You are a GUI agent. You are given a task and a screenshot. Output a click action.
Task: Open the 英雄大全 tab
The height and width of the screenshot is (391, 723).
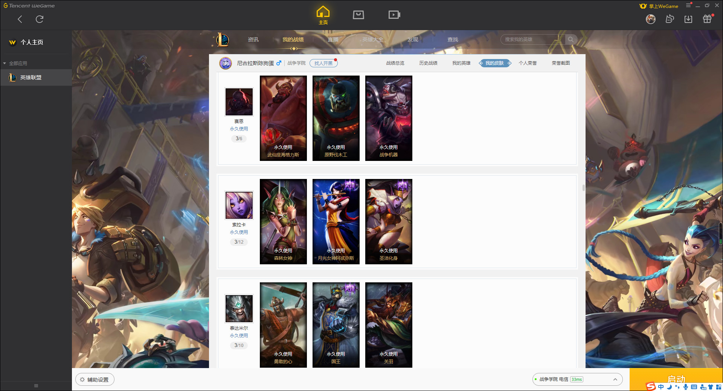[x=373, y=39]
